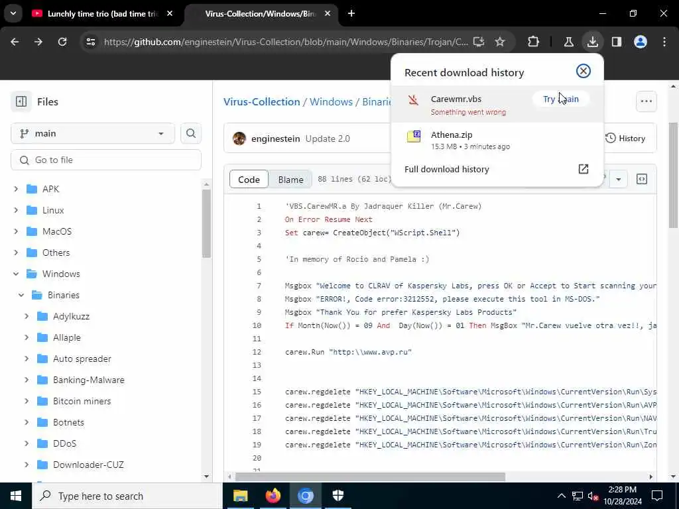Click the browser back arrow

click(15, 42)
